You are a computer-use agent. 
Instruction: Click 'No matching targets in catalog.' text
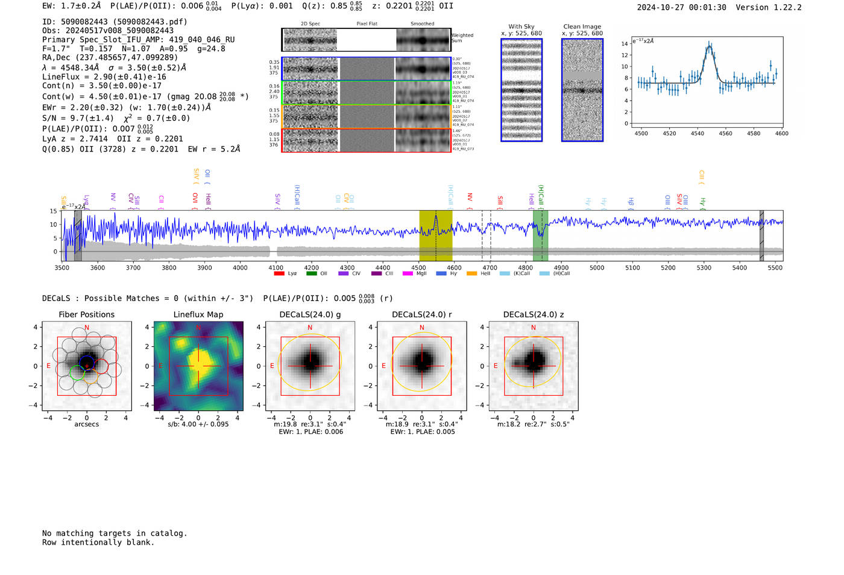pos(115,533)
